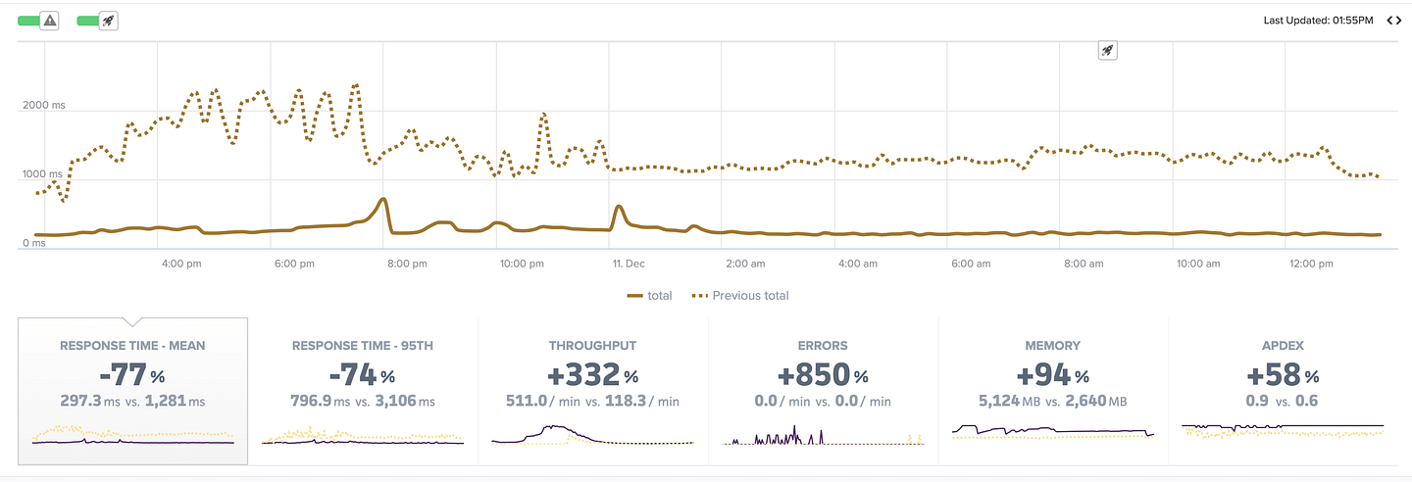Image resolution: width=1412 pixels, height=482 pixels.
Task: Select the Response Time - 95th card
Action: 363,391
